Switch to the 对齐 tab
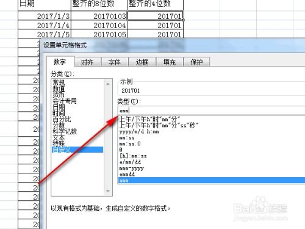The image size is (305, 229). click(87, 62)
